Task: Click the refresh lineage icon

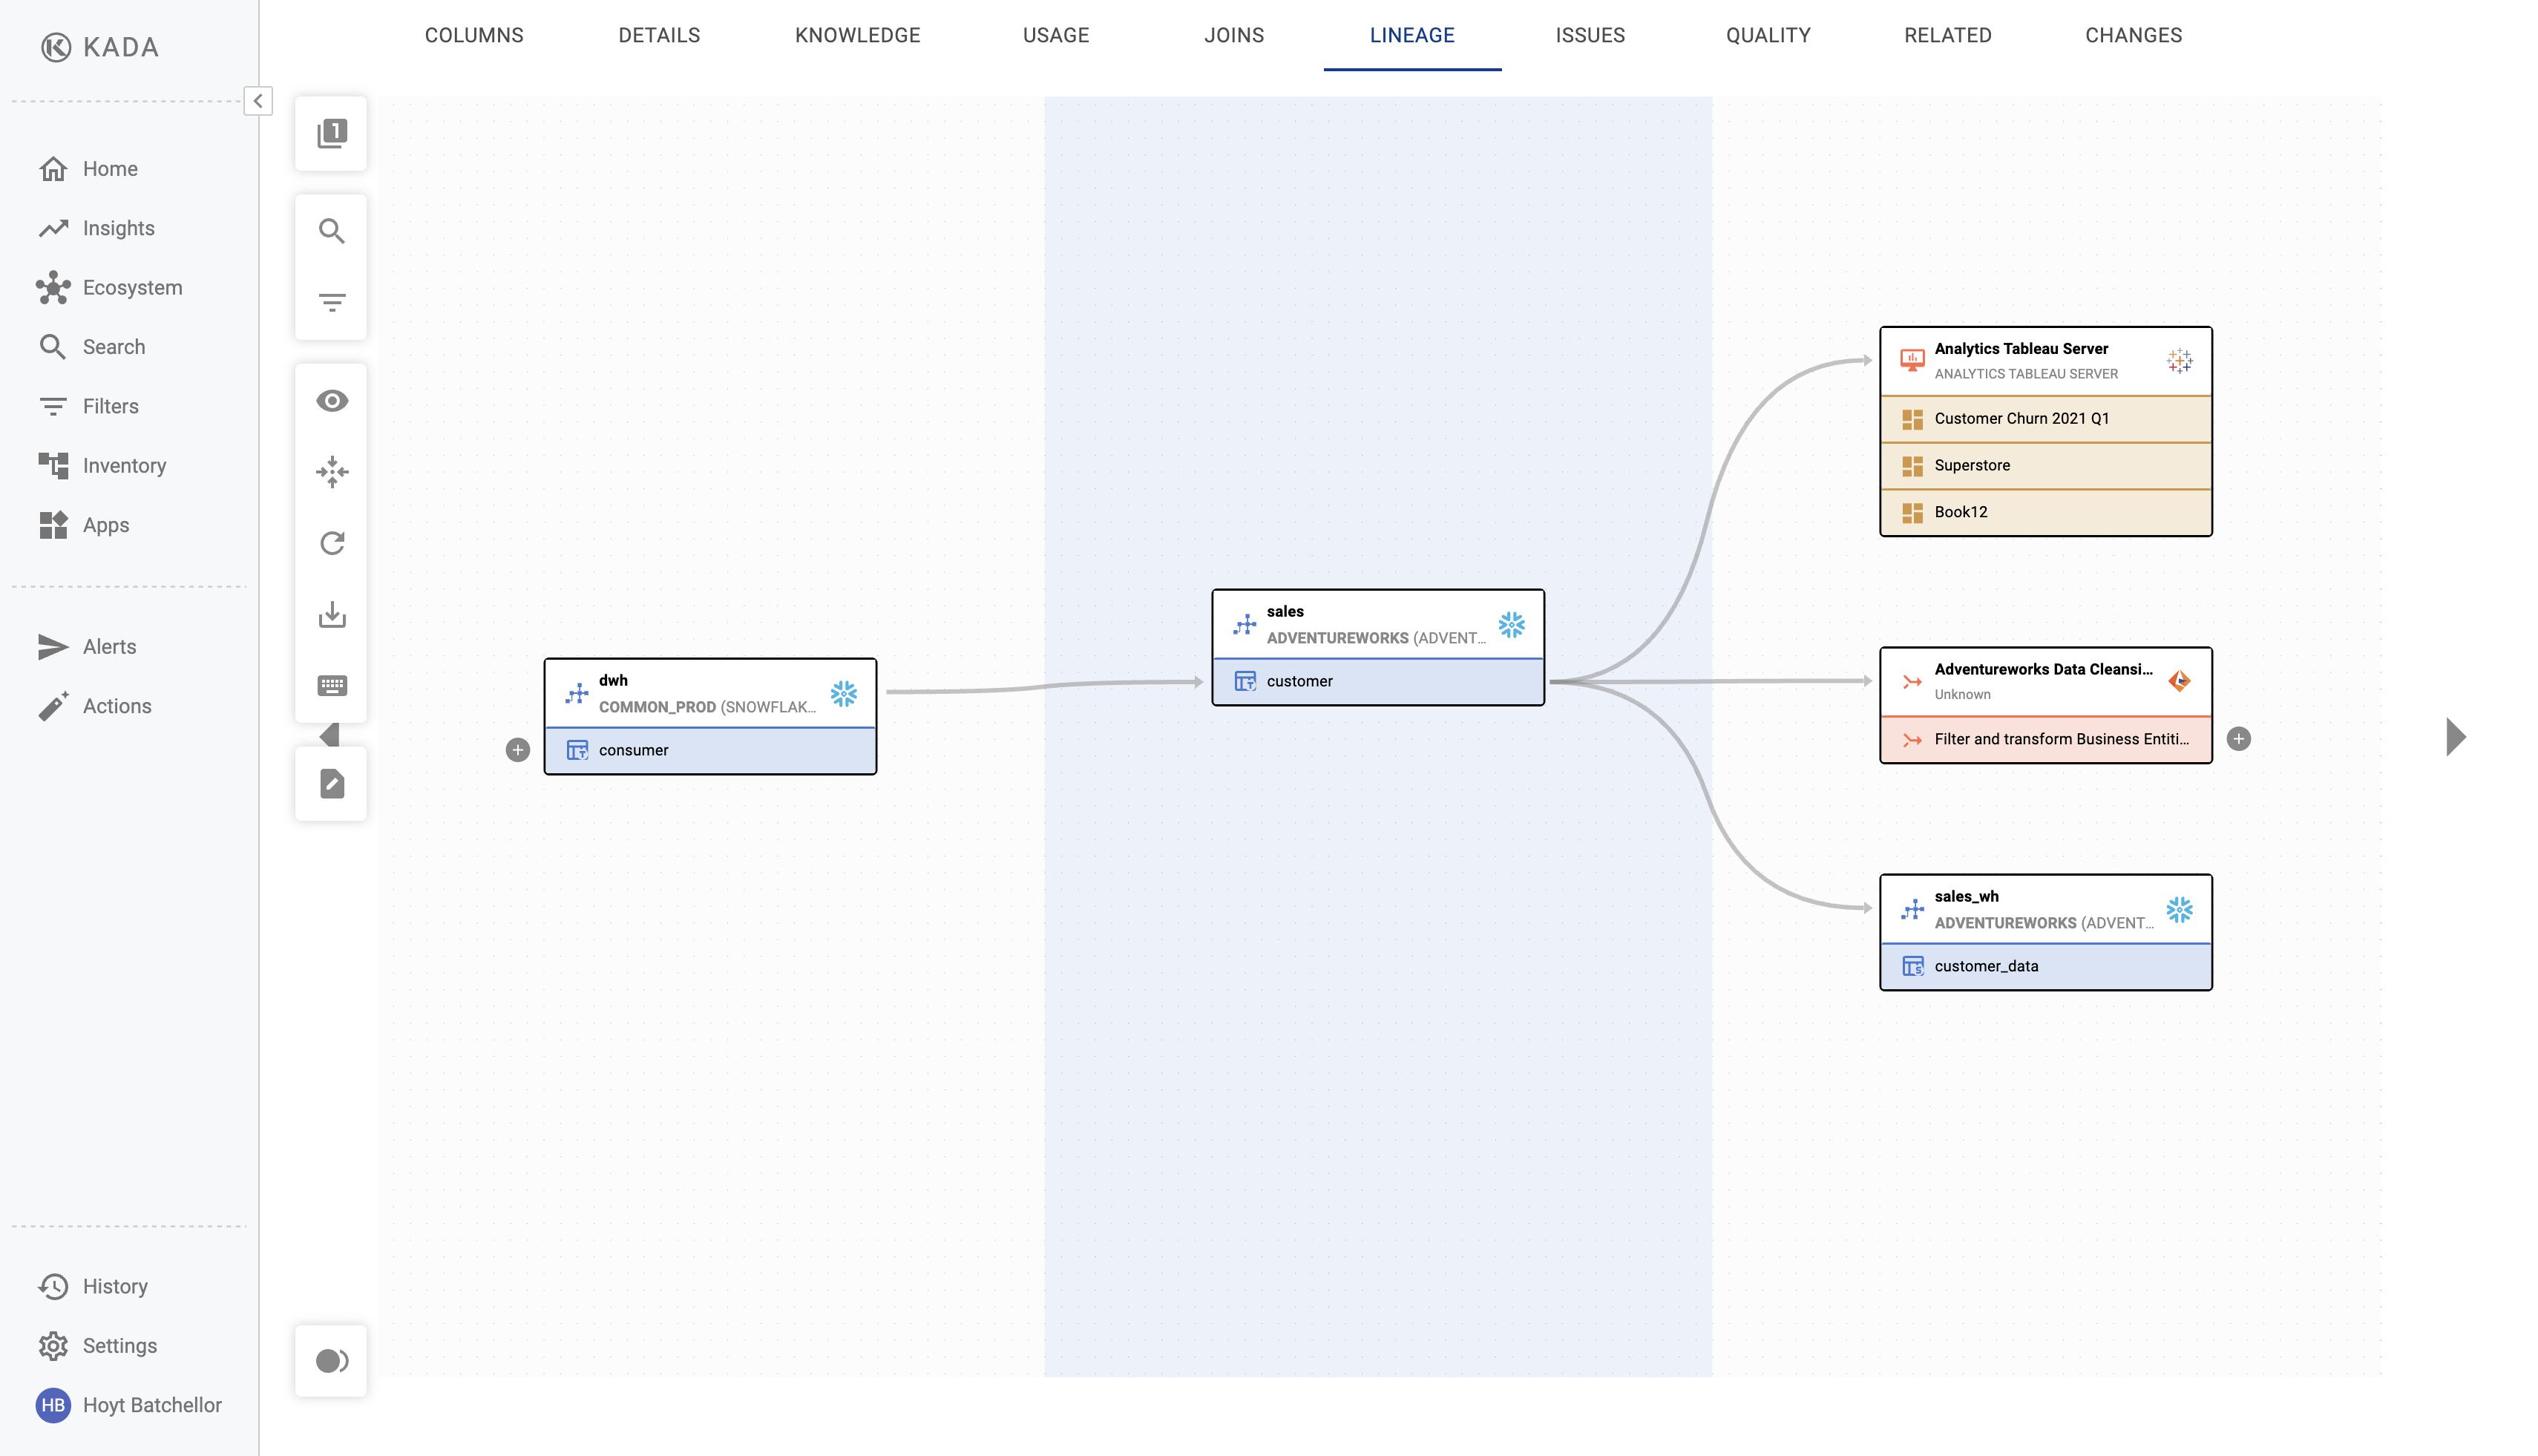Action: point(331,543)
